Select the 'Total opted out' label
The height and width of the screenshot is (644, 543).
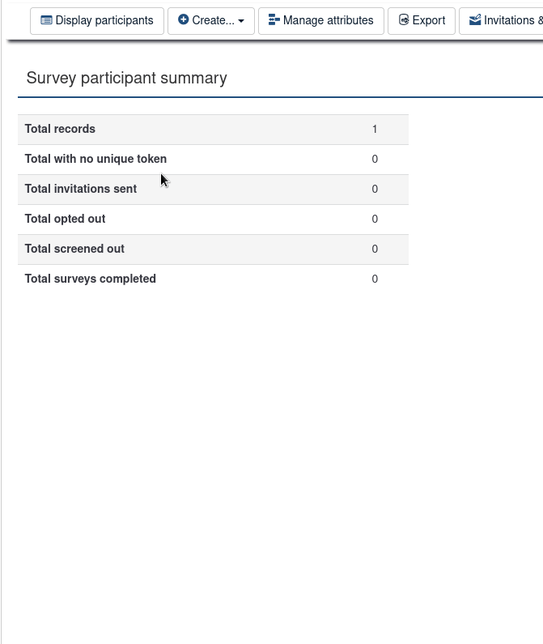(65, 219)
